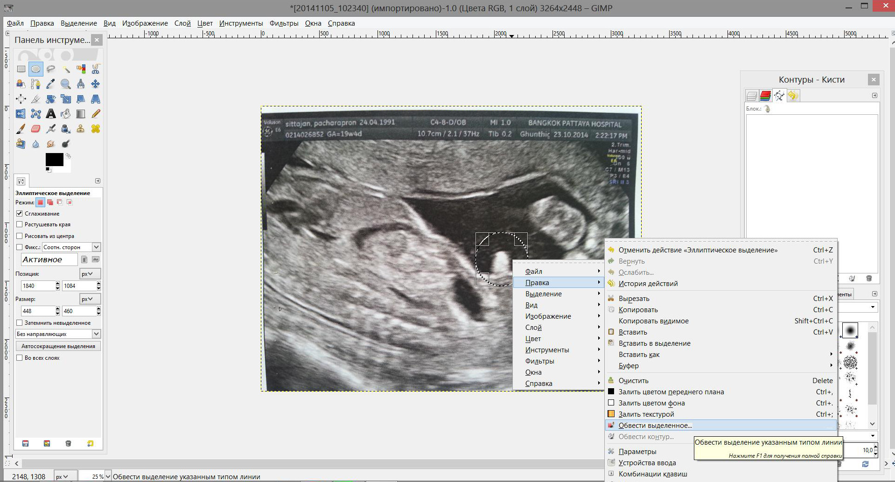Click the selection width field showing 448

coord(37,311)
